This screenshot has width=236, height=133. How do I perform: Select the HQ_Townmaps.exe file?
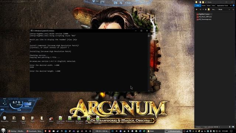coord(204,19)
